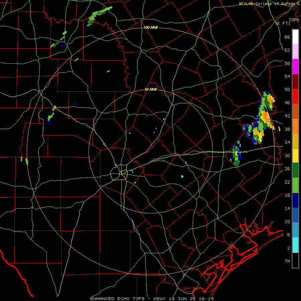Click the legend value '46'
Image resolution: width=301 pixels, height=301 pixels.
(x=287, y=103)
